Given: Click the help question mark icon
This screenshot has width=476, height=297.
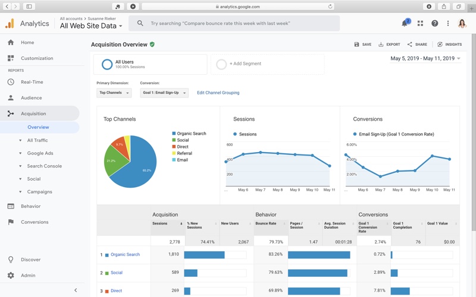Looking at the screenshot, I should tap(434, 24).
